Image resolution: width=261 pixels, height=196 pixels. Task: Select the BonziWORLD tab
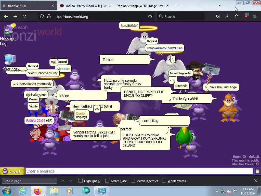click(x=29, y=6)
